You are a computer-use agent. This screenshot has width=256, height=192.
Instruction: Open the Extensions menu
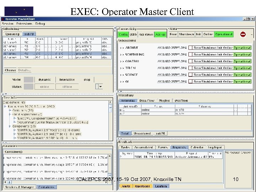(24, 23)
